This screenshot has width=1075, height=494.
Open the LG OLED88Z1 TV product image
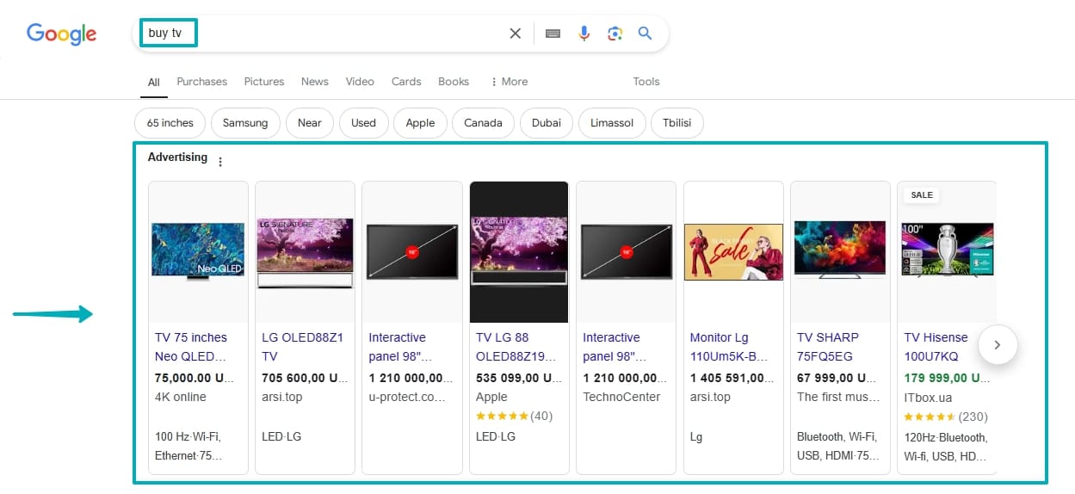pyautogui.click(x=306, y=251)
